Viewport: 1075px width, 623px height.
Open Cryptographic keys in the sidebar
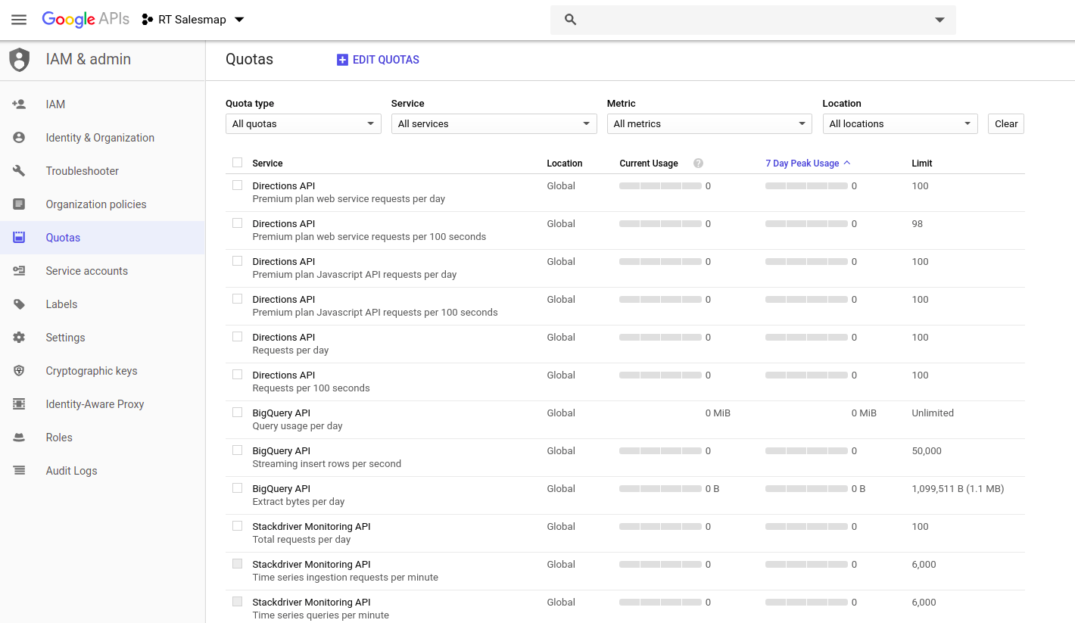(102, 371)
